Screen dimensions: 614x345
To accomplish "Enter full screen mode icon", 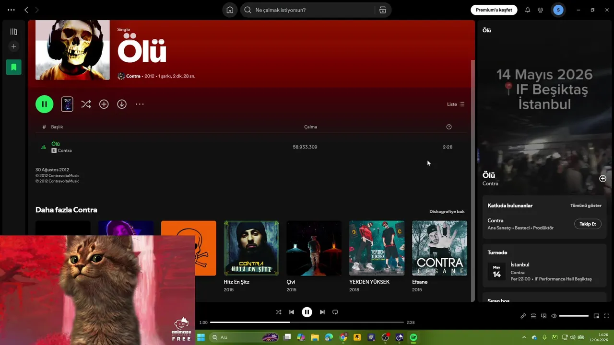I will click(x=607, y=316).
